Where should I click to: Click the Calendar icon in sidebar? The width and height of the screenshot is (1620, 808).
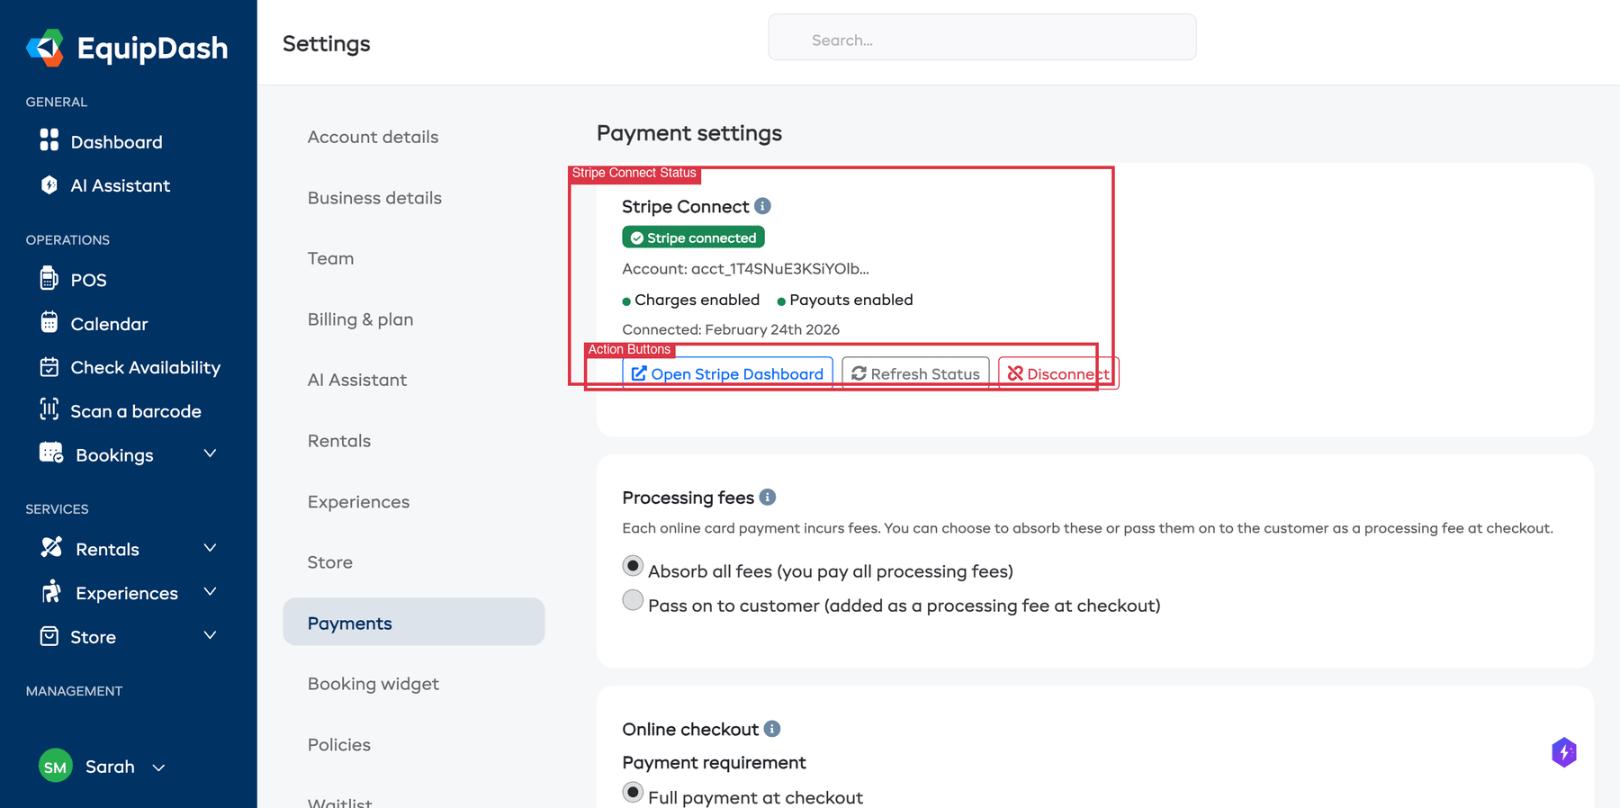pos(49,322)
